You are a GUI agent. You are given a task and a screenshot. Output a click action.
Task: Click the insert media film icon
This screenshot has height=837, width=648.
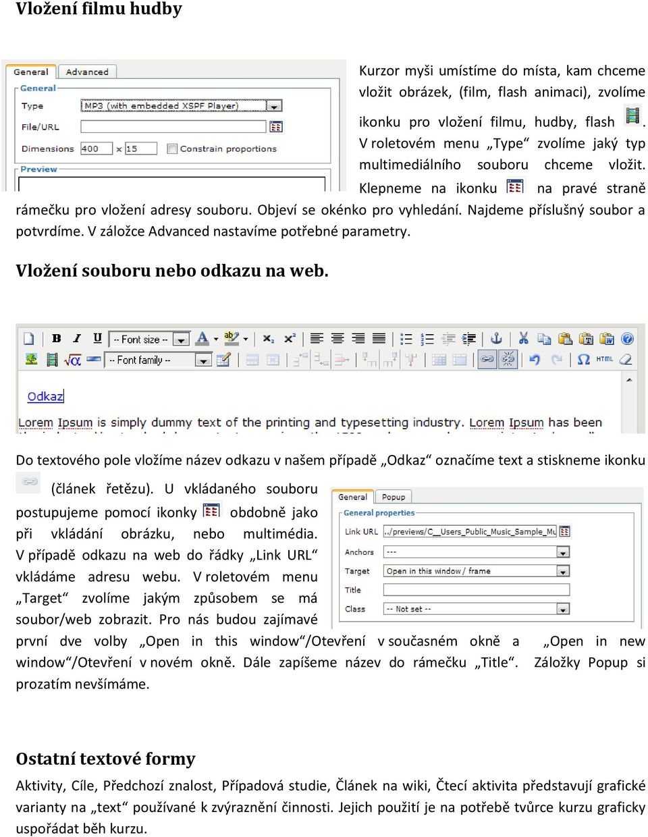pos(51,360)
